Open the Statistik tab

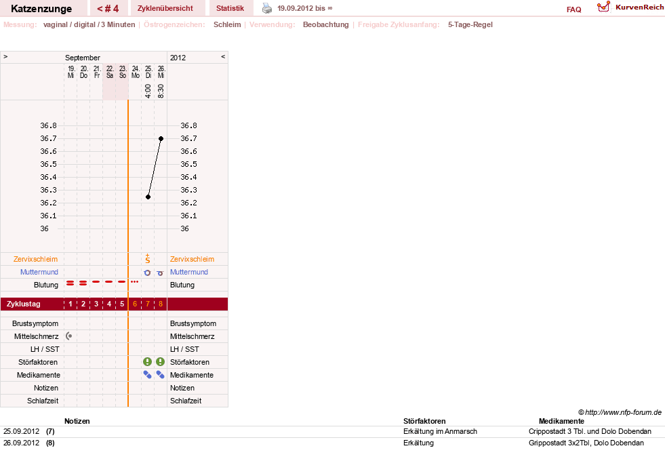(x=230, y=9)
